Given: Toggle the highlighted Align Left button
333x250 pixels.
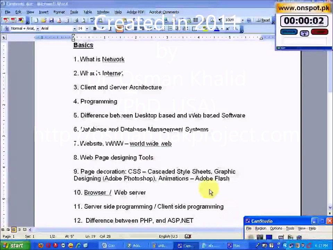Looking at the screenshot, I should point(120,29).
